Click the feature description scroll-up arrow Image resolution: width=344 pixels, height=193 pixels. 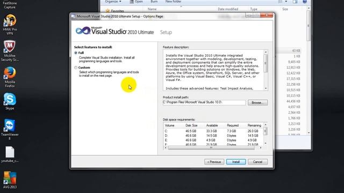(266, 52)
